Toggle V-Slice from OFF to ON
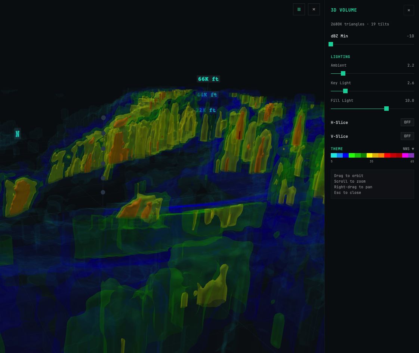 (x=407, y=136)
